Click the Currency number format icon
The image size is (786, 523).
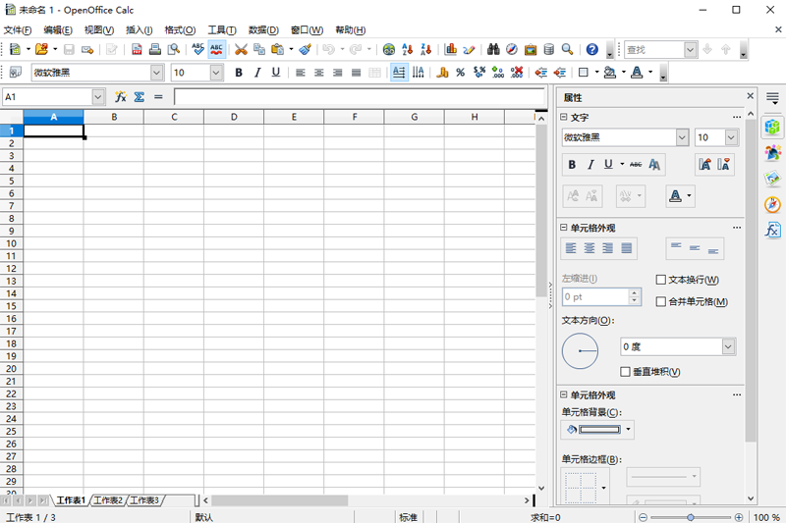pyautogui.click(x=442, y=73)
